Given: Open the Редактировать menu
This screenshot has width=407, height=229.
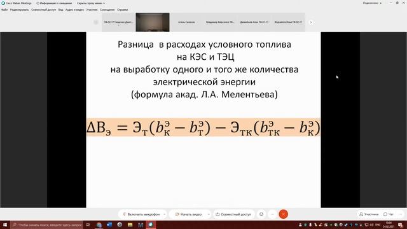Looking at the screenshot, I should tap(19, 10).
